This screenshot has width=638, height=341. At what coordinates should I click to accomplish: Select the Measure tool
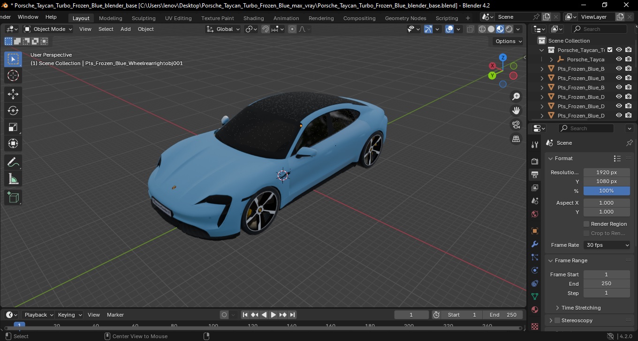tap(13, 178)
